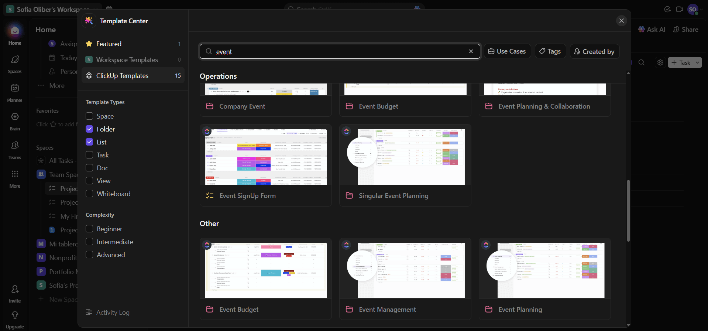Check the Beginner complexity checkbox
This screenshot has width=708, height=331.
tap(89, 229)
